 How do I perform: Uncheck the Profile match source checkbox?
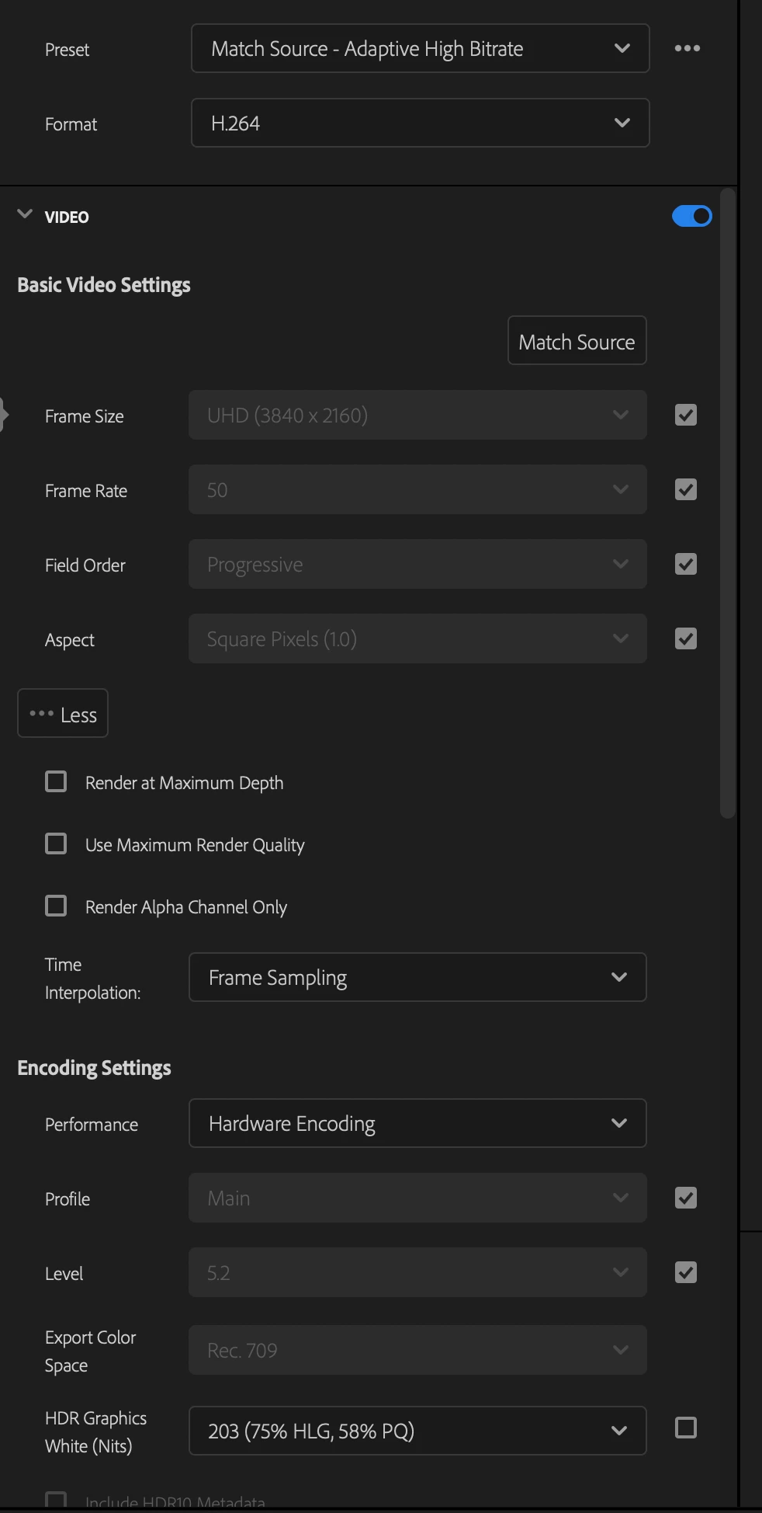click(x=686, y=1198)
